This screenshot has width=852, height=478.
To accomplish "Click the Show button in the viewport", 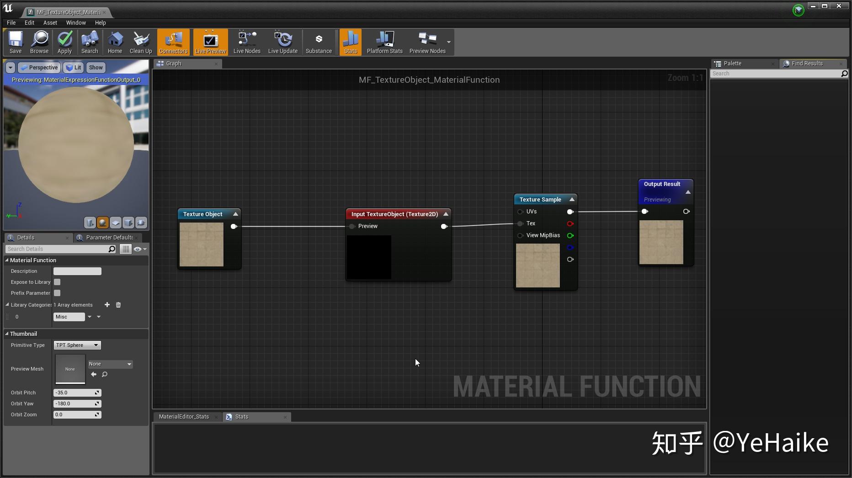I will 96,67.
